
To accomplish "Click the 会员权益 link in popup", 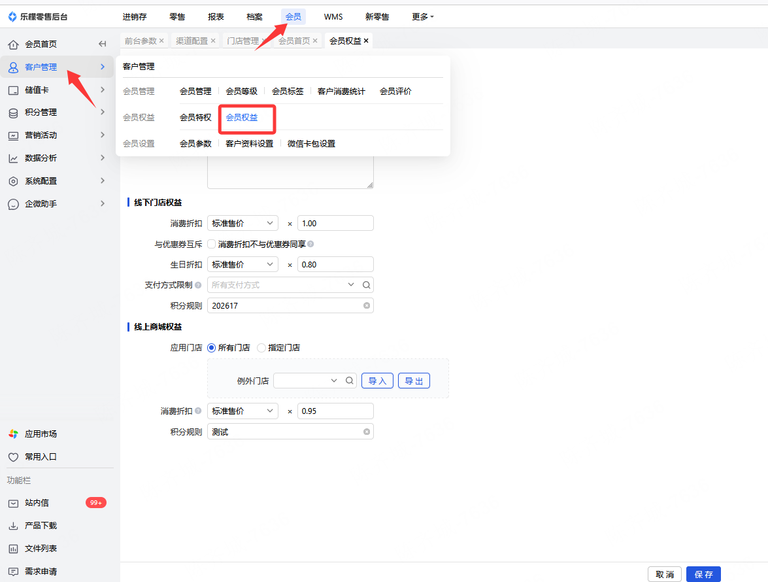I will [x=242, y=118].
